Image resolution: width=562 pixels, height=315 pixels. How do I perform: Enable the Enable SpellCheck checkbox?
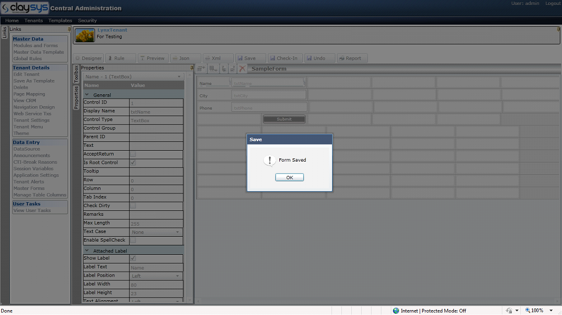133,240
